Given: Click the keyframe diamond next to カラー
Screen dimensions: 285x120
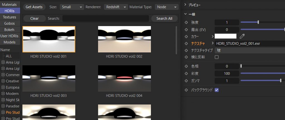Looking at the screenshot, I should (186, 36).
